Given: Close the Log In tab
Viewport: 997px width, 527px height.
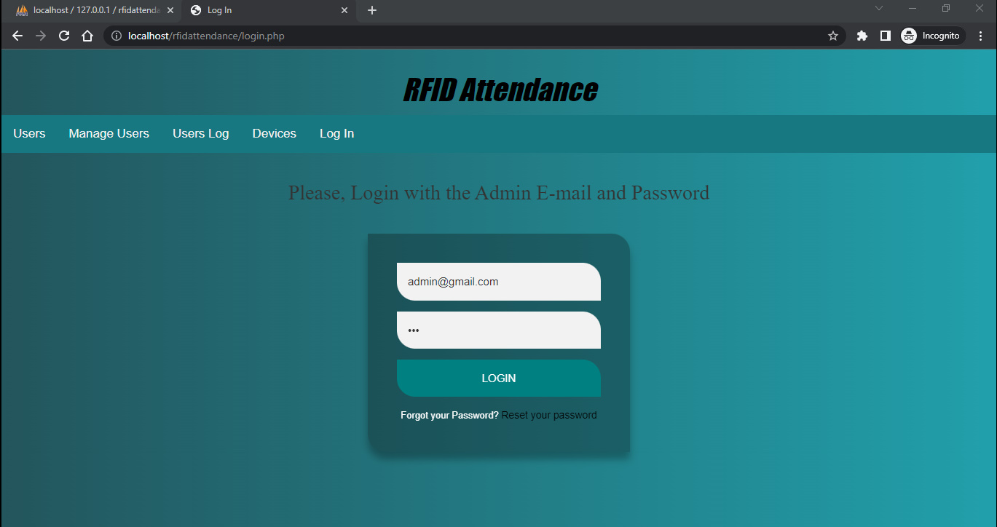Looking at the screenshot, I should (x=344, y=10).
